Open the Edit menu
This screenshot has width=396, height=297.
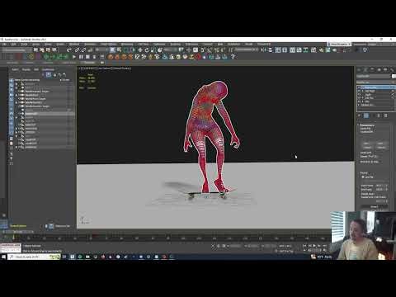[x=13, y=45]
